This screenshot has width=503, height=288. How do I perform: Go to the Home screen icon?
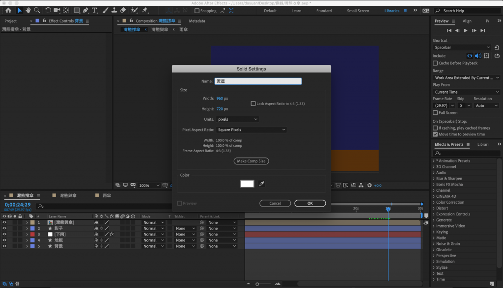pyautogui.click(x=8, y=10)
